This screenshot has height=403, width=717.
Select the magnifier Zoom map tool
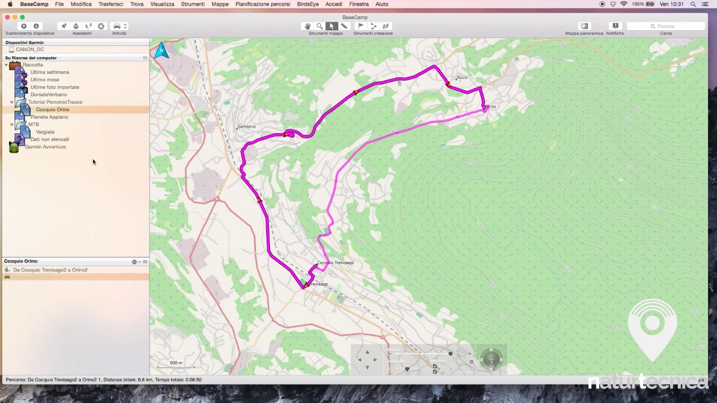(319, 26)
